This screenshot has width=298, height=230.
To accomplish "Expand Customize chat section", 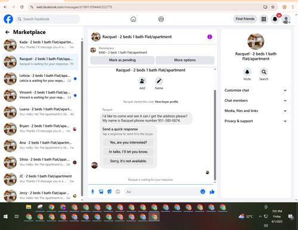I will tap(256, 91).
